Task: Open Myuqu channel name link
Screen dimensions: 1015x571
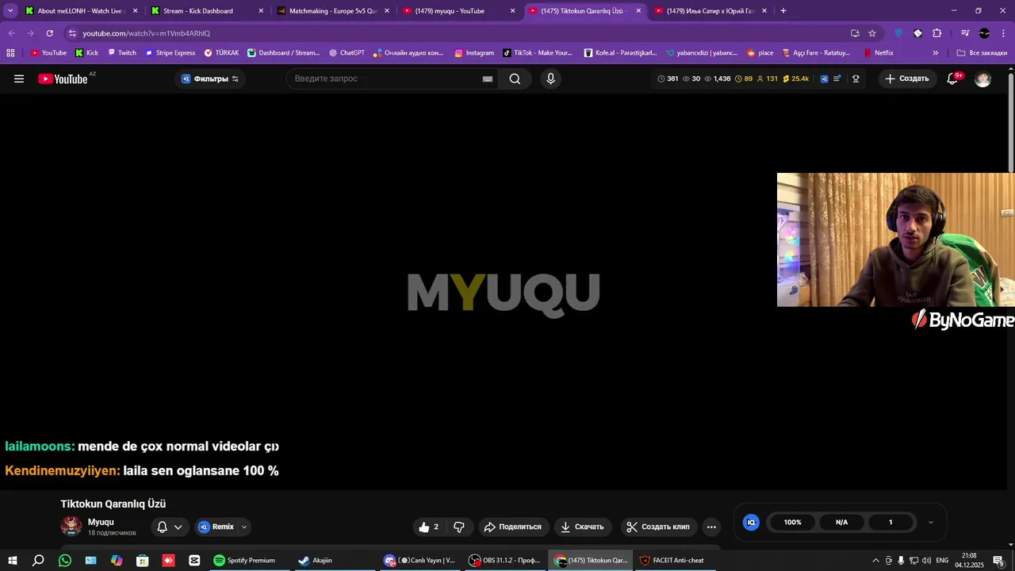Action: pos(101,522)
